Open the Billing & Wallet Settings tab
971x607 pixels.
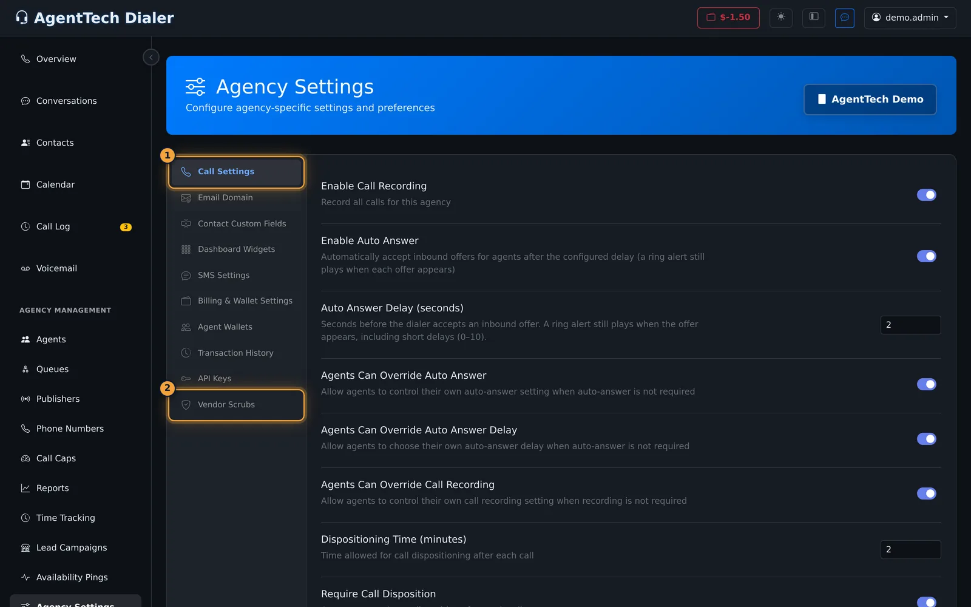click(237, 301)
